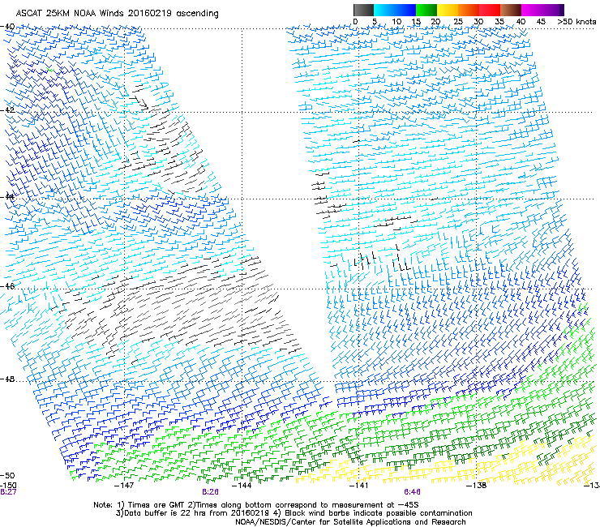Click the 'NOAA/NESDIS/Center for Satellite Applications and Research' credit
This screenshot has height=527, width=600.
[350, 522]
